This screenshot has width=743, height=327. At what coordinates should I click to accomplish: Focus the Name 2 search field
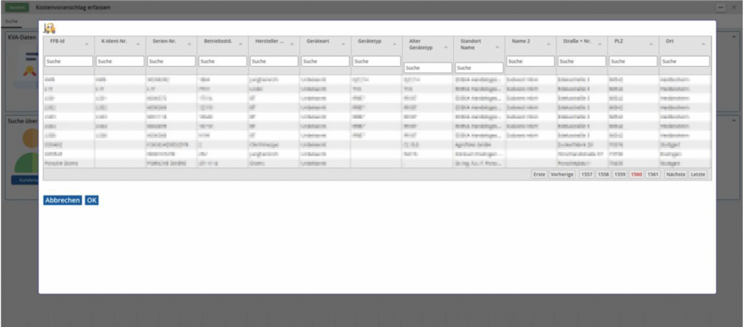pos(531,61)
